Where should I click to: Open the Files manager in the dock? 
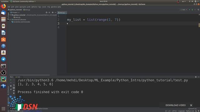[3, 19]
